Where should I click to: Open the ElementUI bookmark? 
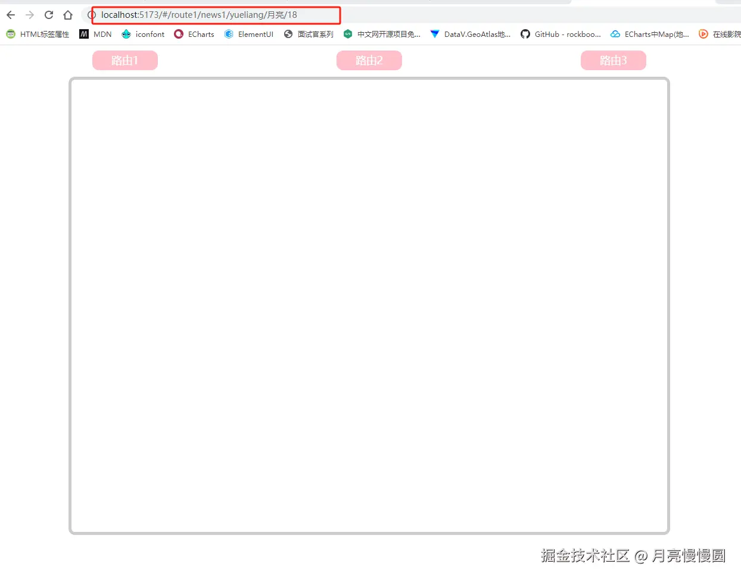pyautogui.click(x=249, y=35)
